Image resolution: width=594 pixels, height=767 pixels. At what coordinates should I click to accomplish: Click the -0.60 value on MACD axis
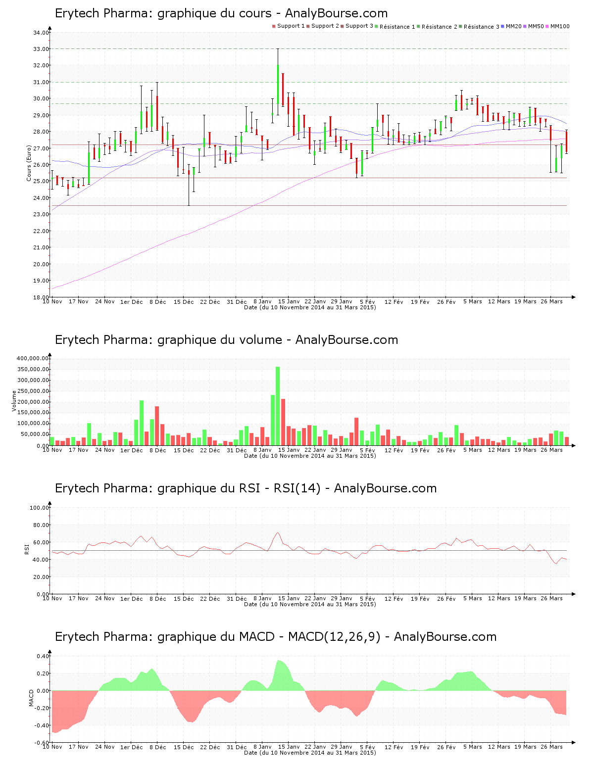[42, 743]
